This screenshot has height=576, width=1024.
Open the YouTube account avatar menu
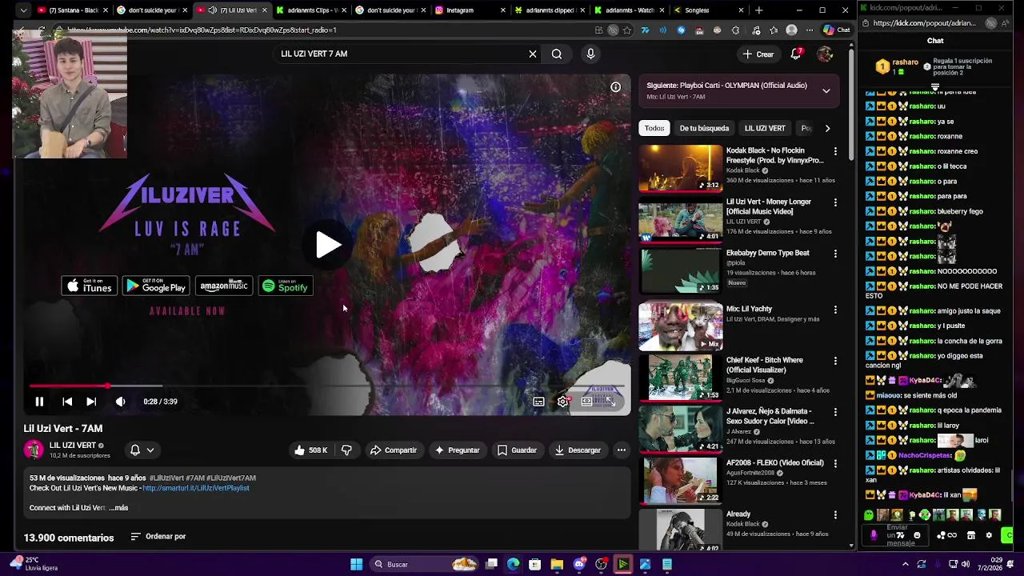pyautogui.click(x=825, y=54)
